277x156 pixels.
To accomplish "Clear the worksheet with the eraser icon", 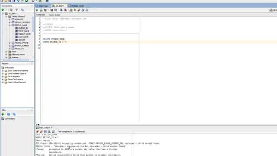I will coord(79,10).
